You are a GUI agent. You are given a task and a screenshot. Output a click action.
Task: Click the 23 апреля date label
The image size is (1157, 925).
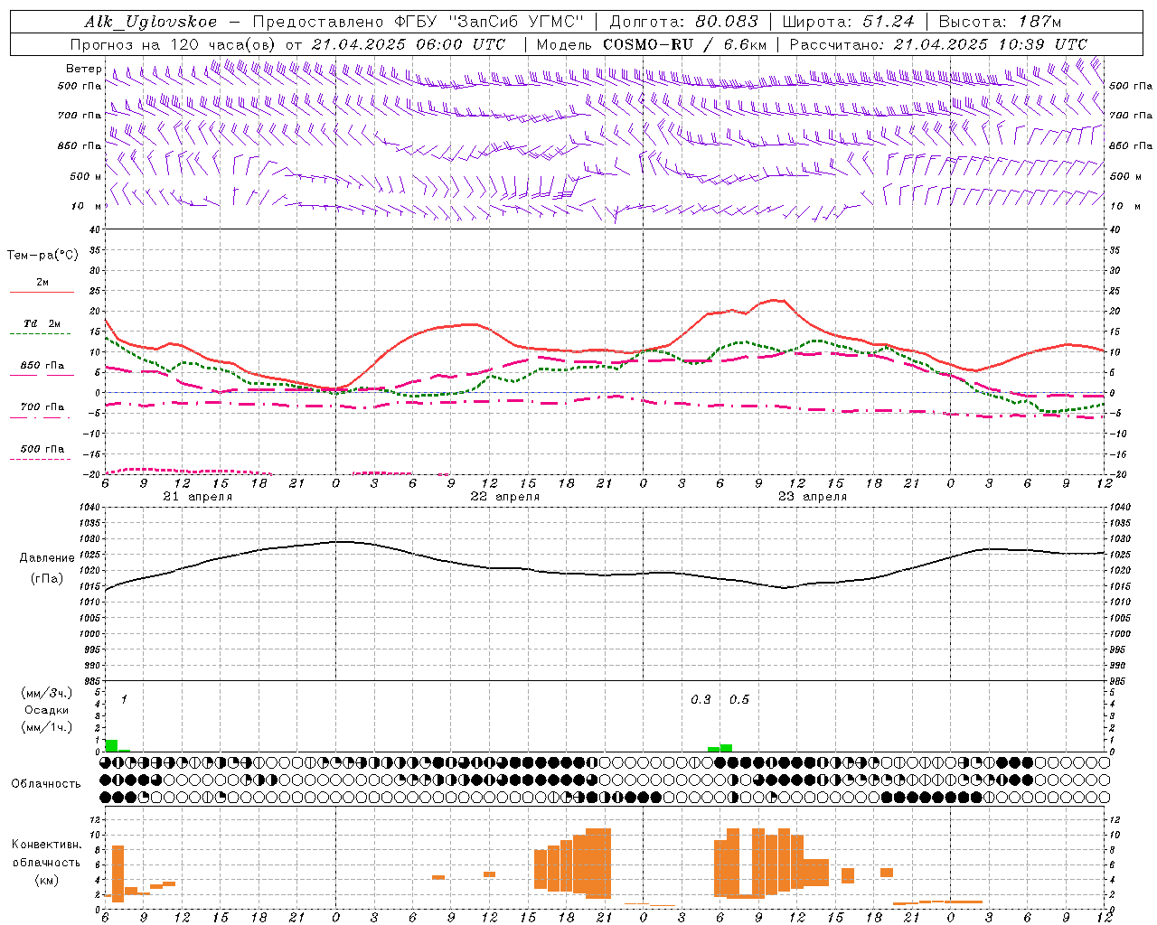click(812, 497)
